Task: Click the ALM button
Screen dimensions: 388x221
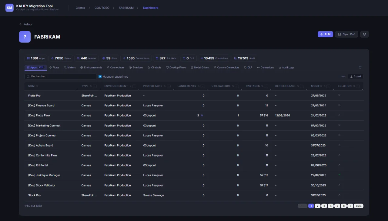Action: [326, 34]
